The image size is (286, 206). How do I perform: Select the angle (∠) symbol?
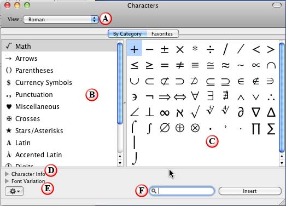[135, 112]
